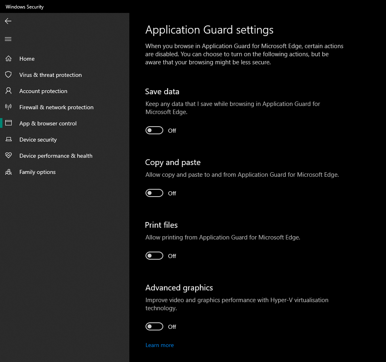Image resolution: width=386 pixels, height=362 pixels.
Task: Click the App & browser control window icon
Action: (x=8, y=123)
